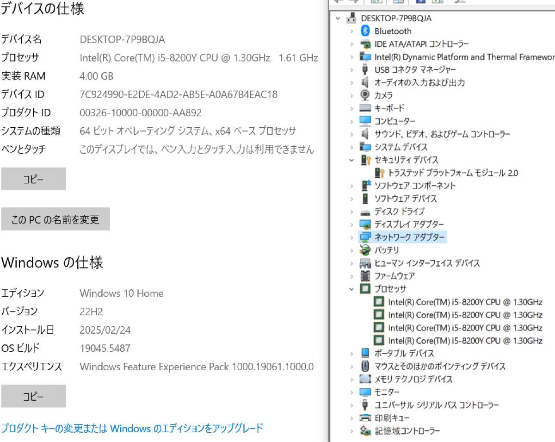Expand the ネットワーク アダプター category arrow
555x442 pixels.
352,237
